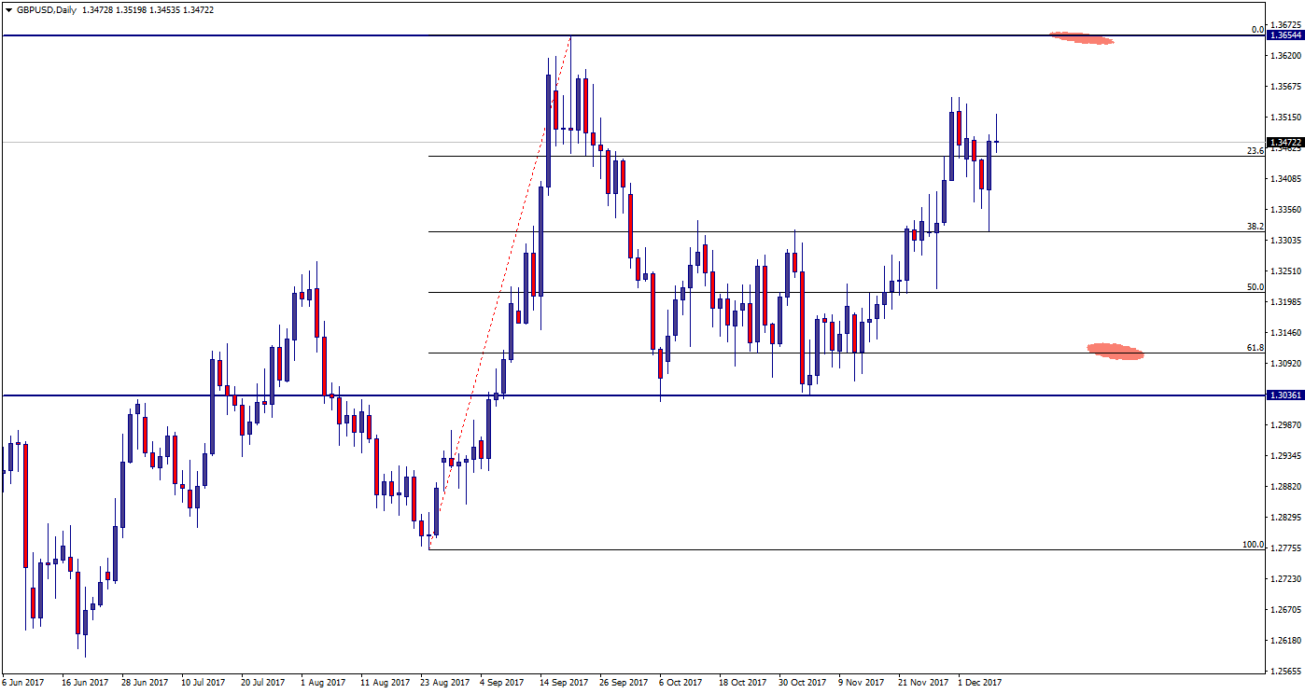
Task: Click the 6 Oct 2017 date label
Action: pos(681,683)
